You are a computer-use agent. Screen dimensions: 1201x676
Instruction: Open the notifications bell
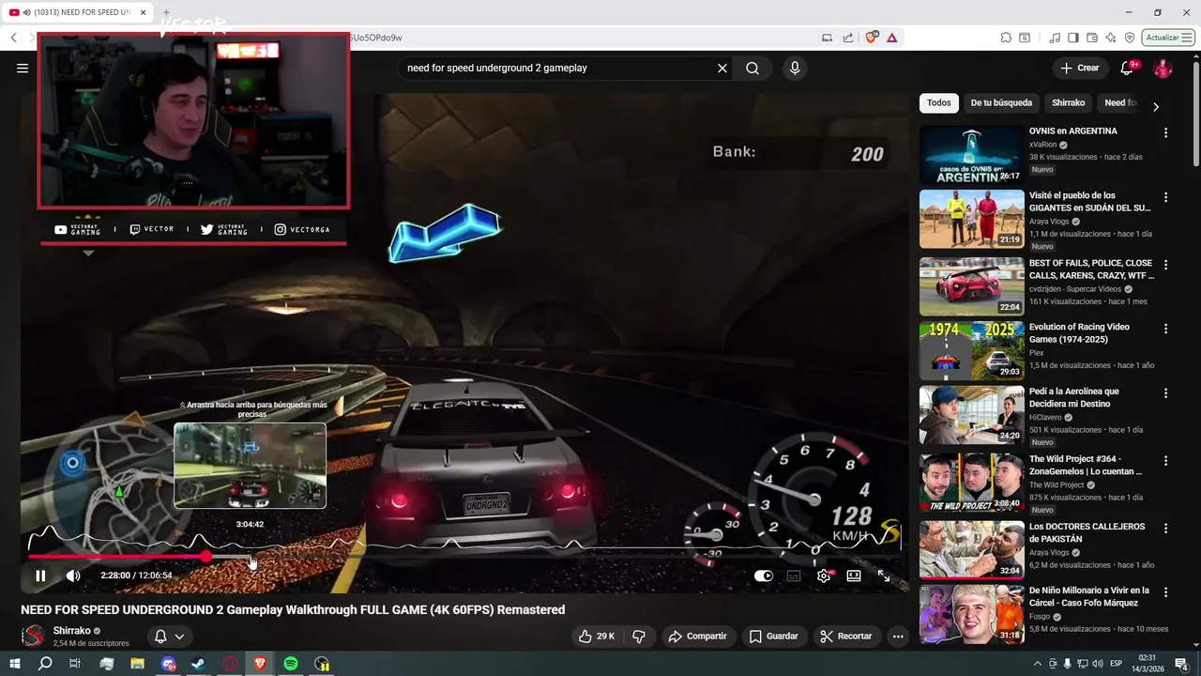pos(1128,68)
